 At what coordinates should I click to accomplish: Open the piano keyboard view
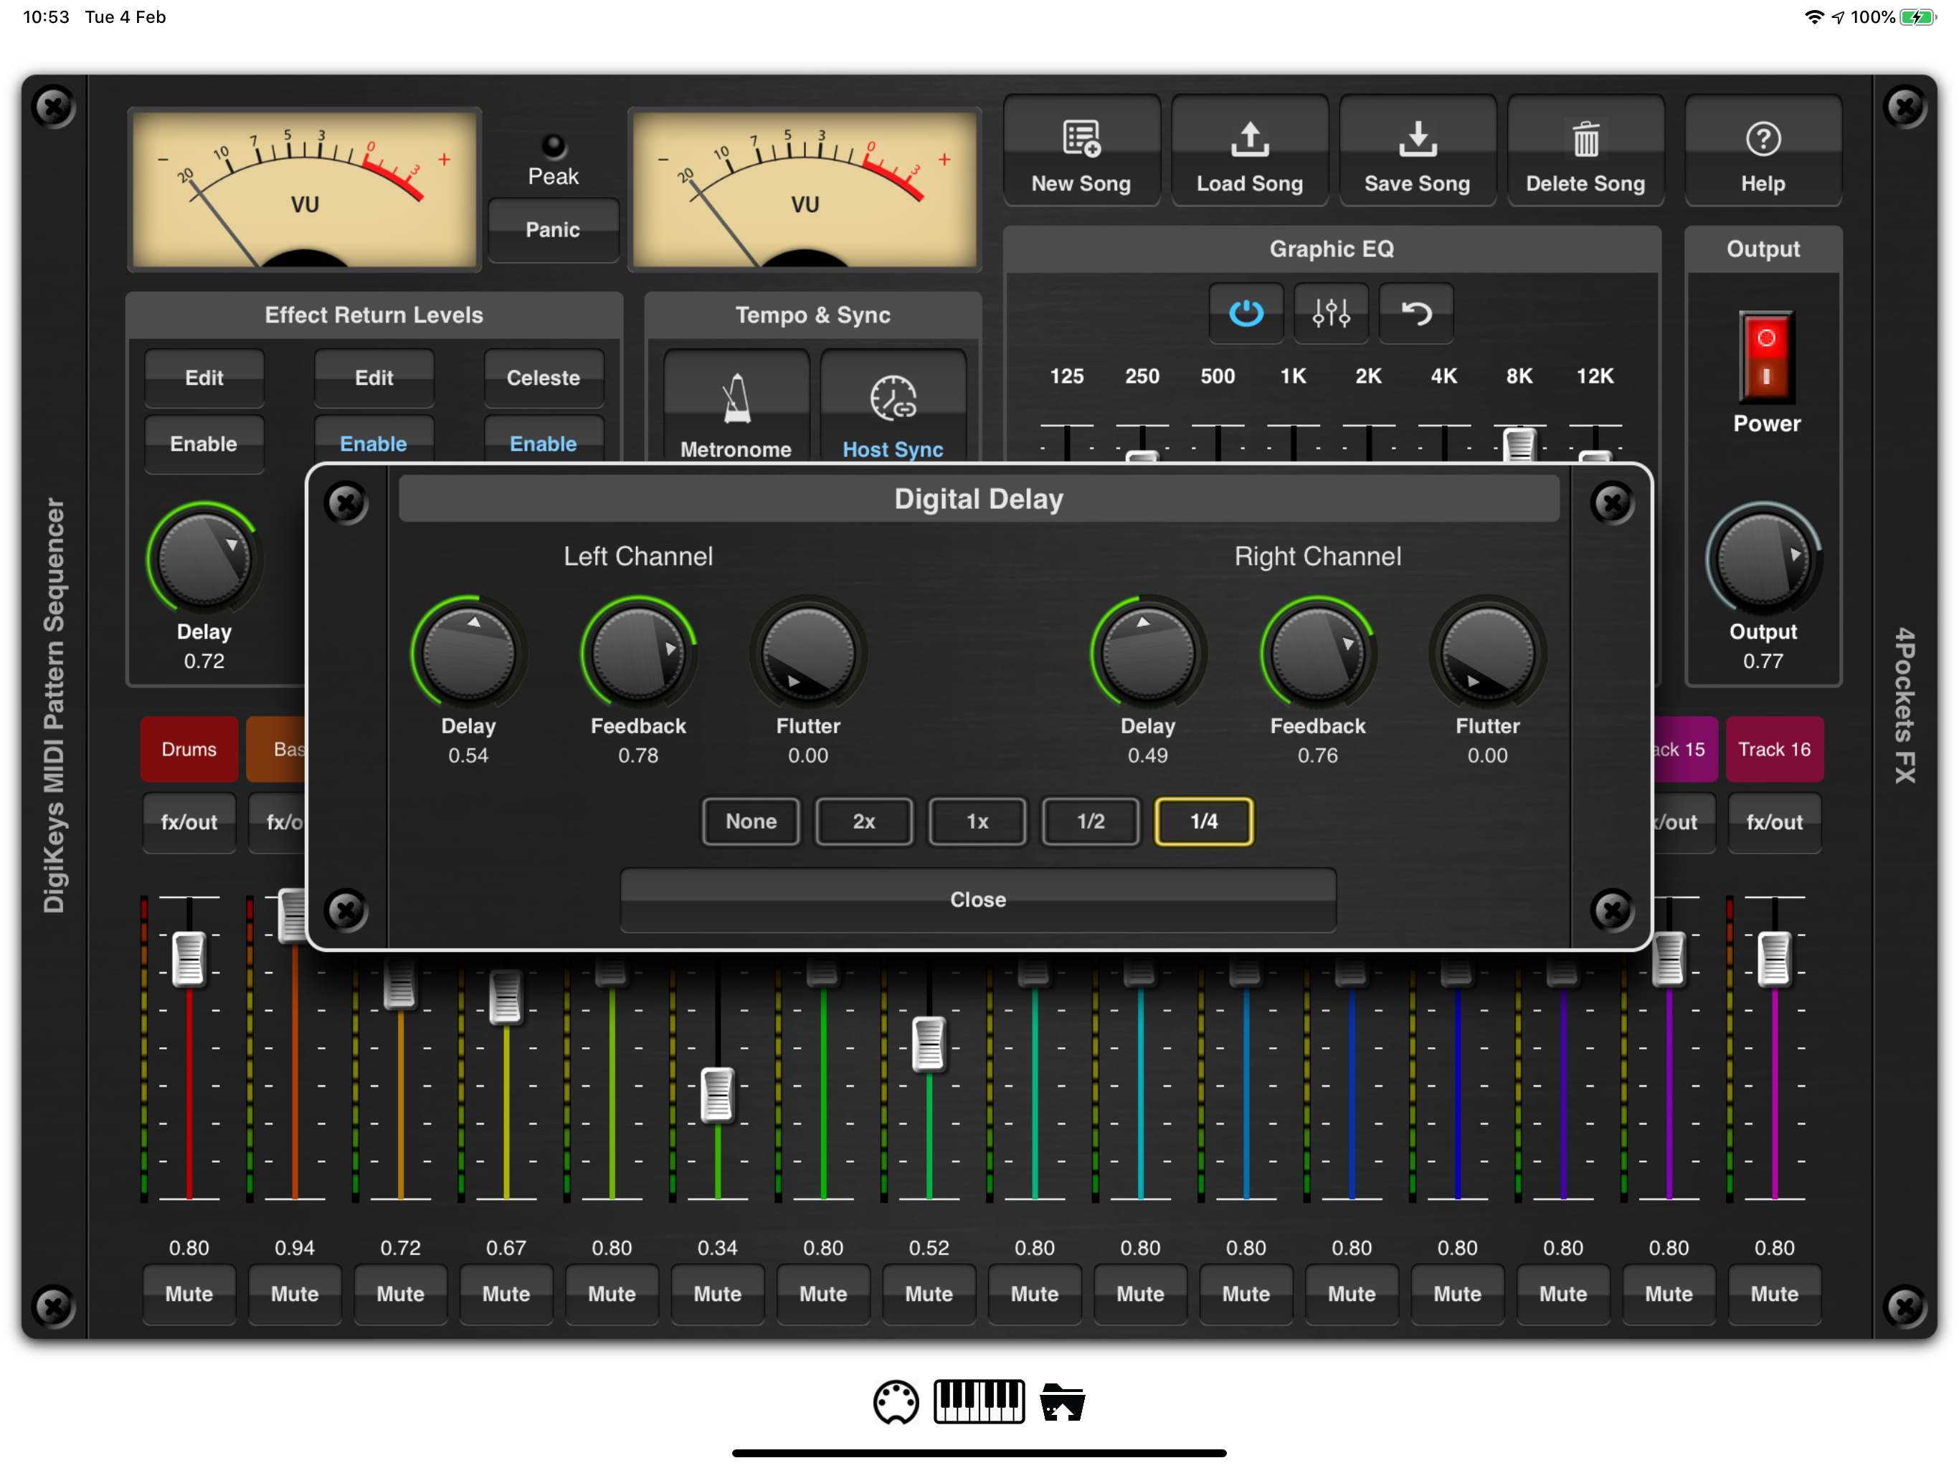979,1401
